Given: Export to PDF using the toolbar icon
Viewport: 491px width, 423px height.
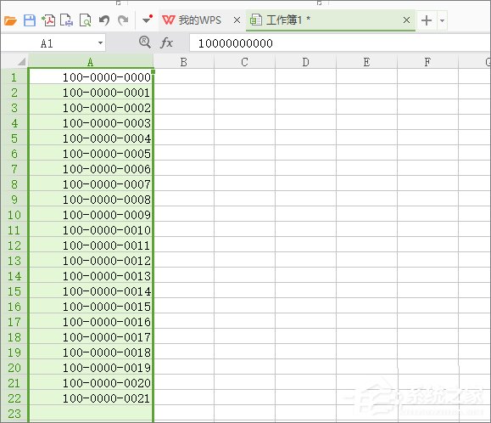Looking at the screenshot, I should click(48, 20).
